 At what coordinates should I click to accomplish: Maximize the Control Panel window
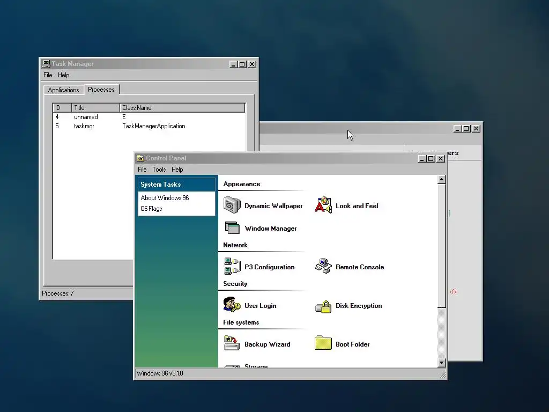pos(431,159)
